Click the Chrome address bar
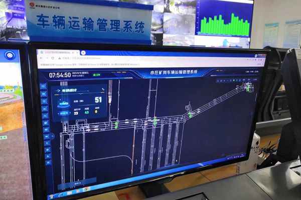The height and width of the screenshot is (200, 301). click(x=125, y=58)
